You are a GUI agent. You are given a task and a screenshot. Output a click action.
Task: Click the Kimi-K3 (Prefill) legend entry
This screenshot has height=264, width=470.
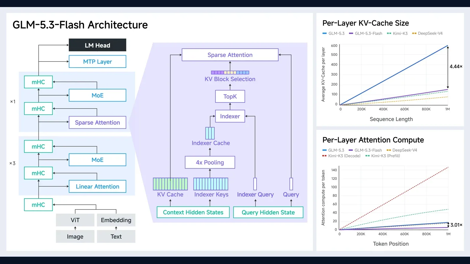[x=382, y=156]
